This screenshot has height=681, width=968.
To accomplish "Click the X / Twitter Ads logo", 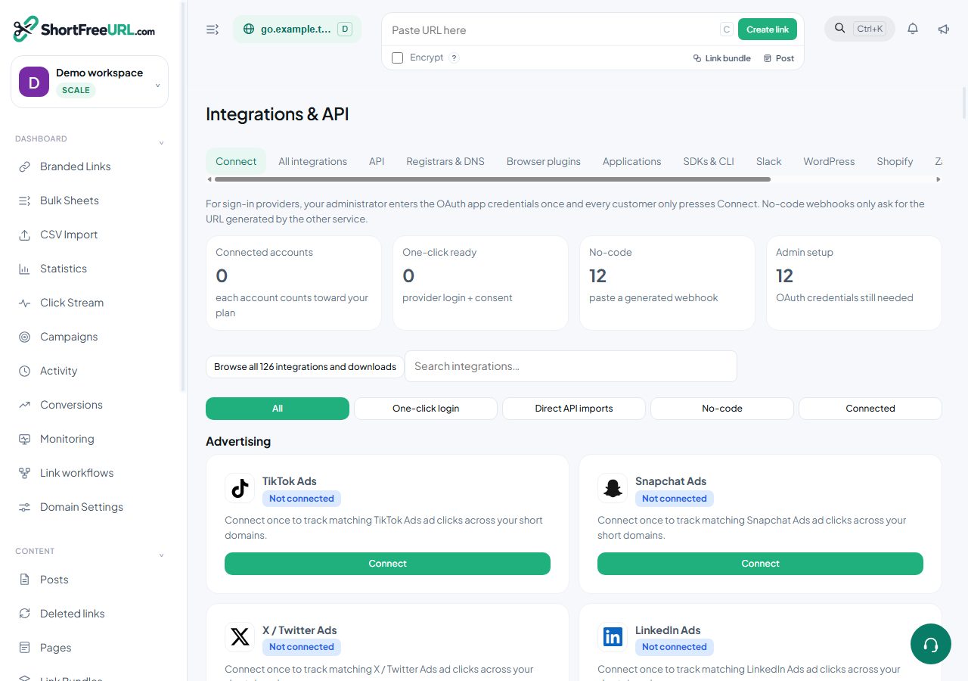I will point(240,637).
